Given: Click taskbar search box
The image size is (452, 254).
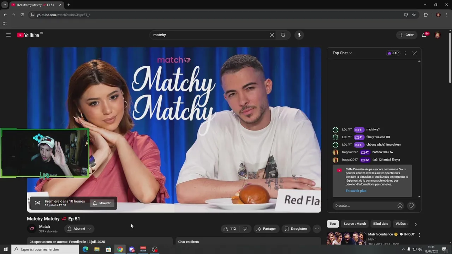Looking at the screenshot, I should [45, 249].
